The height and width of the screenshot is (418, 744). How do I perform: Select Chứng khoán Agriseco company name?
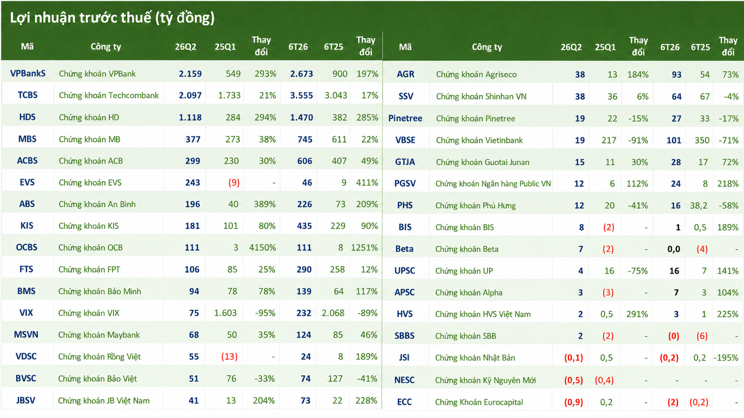click(476, 74)
